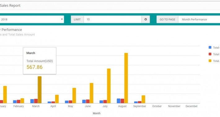Screen dimensions: 220x117
Task: Click the red legend swatch
Action: [210, 54]
